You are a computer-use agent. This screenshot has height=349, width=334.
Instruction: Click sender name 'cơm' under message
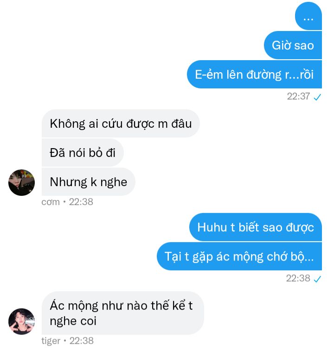click(51, 202)
